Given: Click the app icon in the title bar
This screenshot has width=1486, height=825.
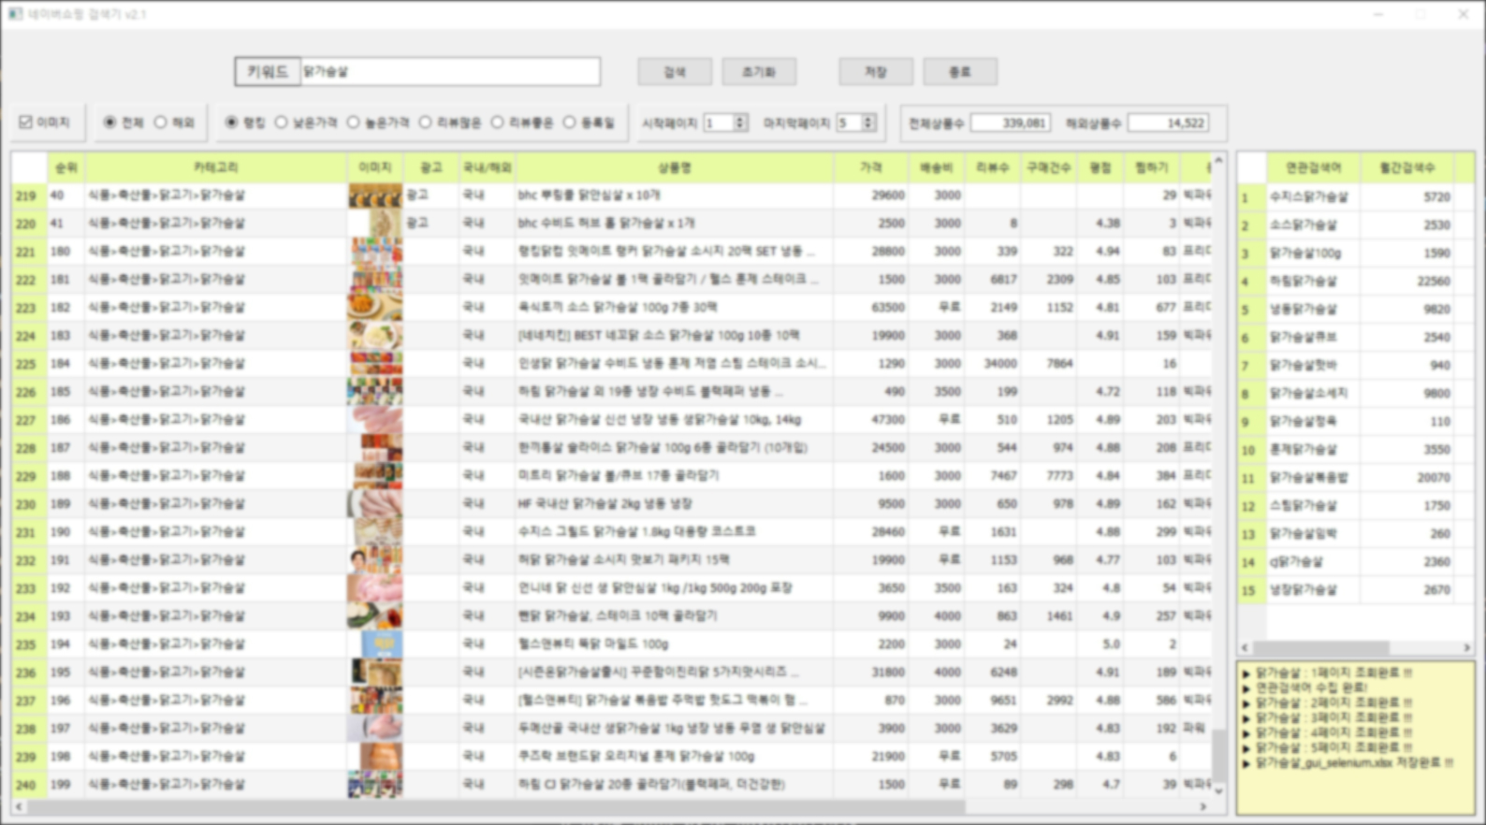Looking at the screenshot, I should pyautogui.click(x=15, y=14).
